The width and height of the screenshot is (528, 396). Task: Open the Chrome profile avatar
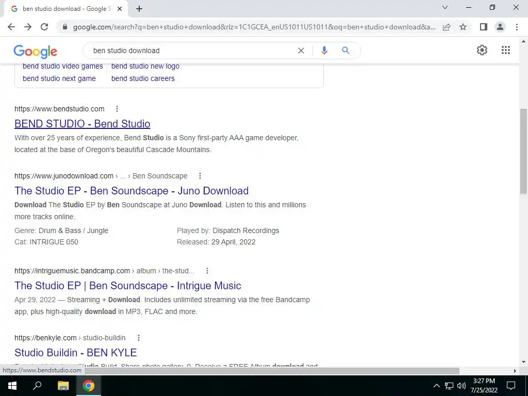point(500,27)
